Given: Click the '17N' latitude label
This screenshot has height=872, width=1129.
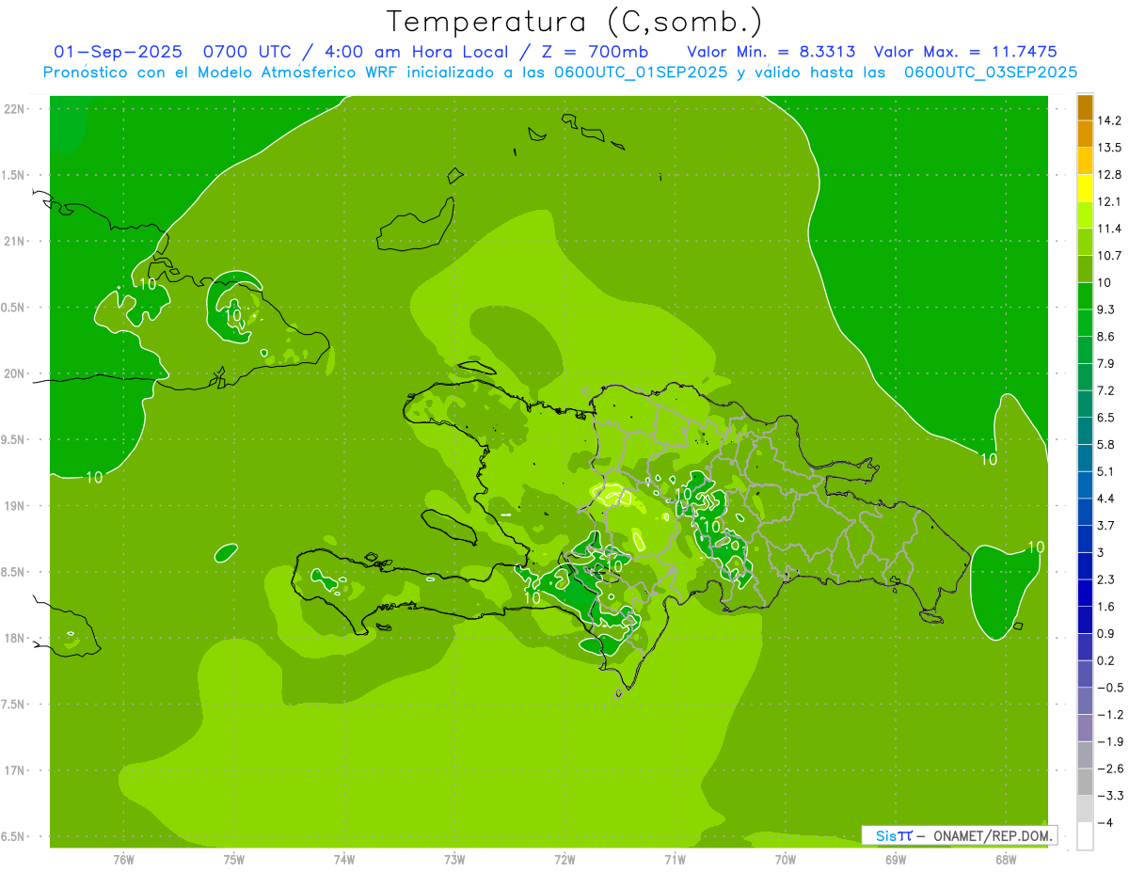Looking at the screenshot, I should (14, 771).
